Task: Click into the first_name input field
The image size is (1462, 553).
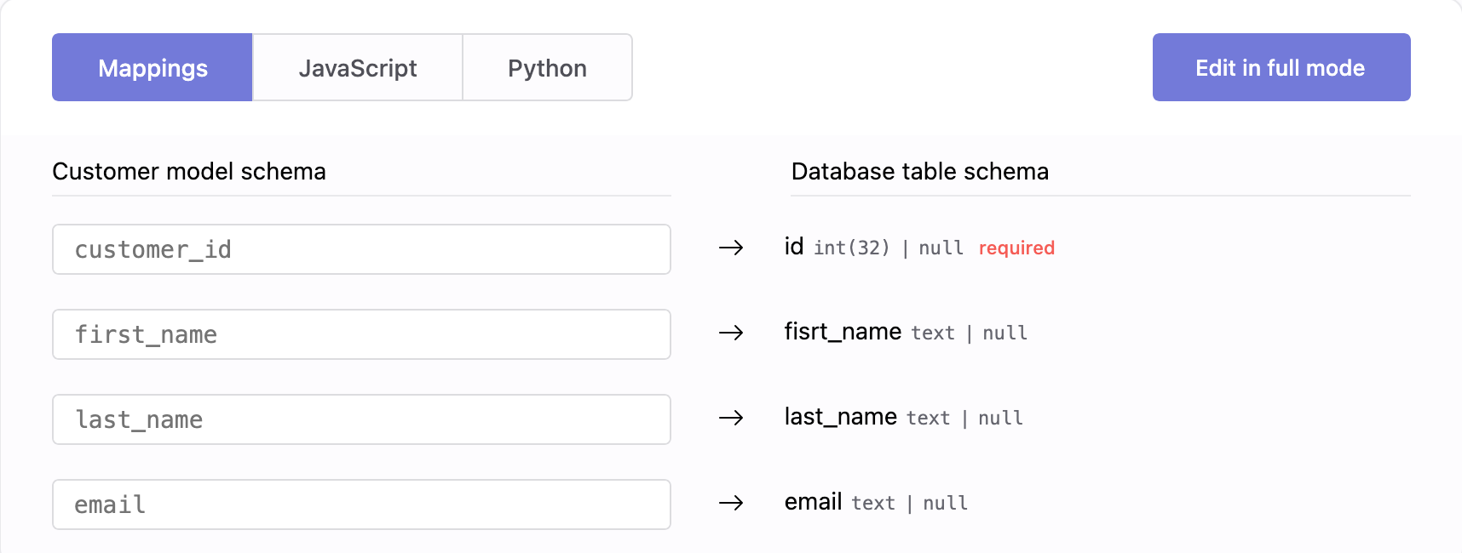Action: 361,334
